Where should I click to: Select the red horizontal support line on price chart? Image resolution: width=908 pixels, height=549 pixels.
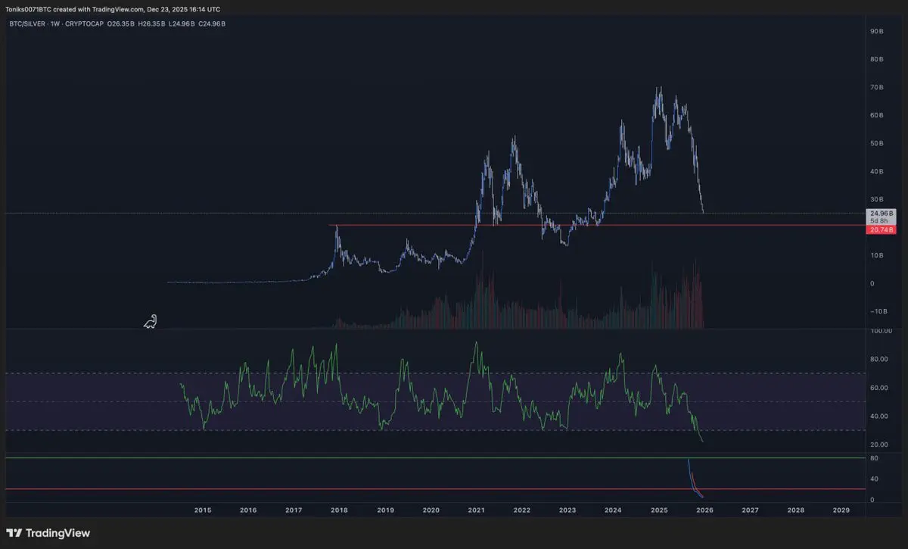596,226
